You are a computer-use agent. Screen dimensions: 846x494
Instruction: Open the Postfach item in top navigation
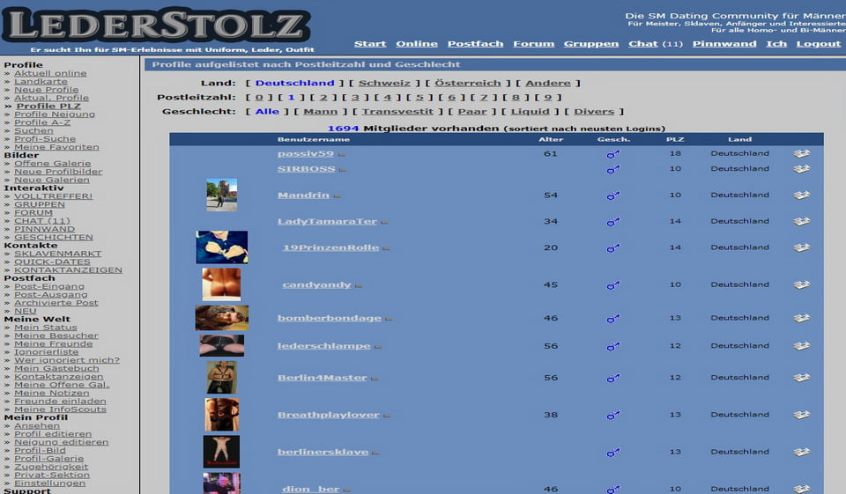click(475, 44)
